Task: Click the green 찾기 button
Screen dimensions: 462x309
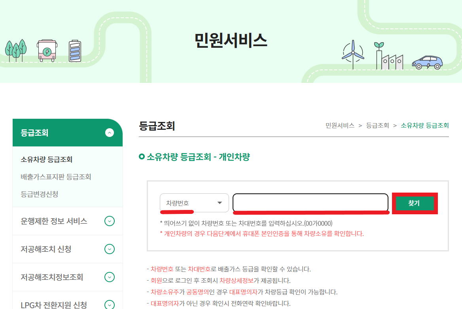Action: pyautogui.click(x=415, y=203)
